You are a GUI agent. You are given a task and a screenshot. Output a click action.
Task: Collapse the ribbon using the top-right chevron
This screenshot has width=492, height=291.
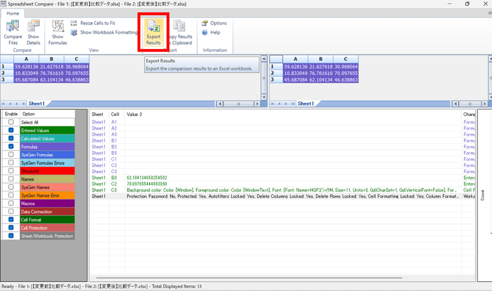pyautogui.click(x=490, y=13)
